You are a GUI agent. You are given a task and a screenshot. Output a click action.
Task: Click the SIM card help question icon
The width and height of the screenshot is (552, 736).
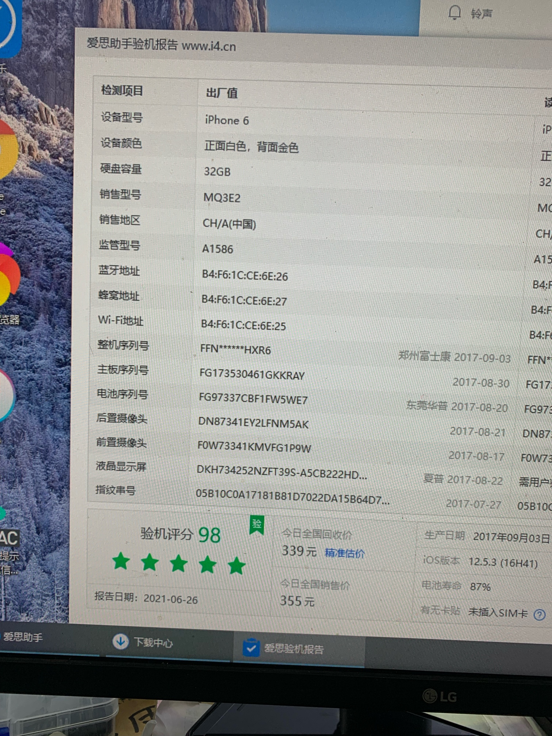click(539, 615)
